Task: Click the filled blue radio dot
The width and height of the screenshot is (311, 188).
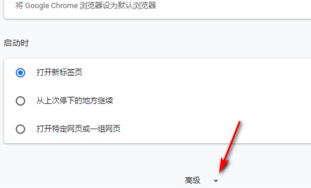Action: (x=20, y=72)
